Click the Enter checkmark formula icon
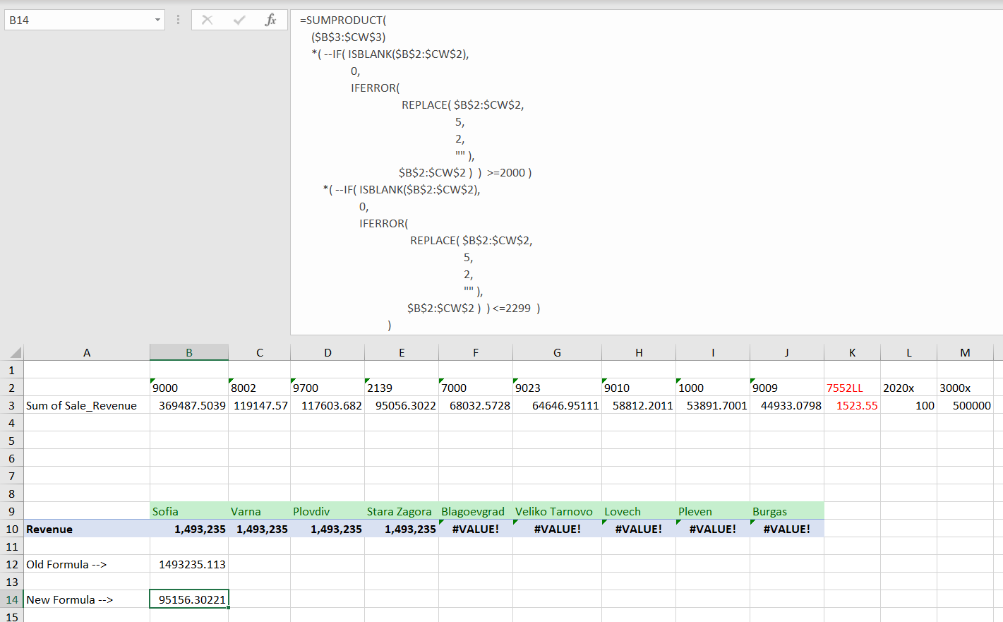The image size is (1003, 622). click(239, 20)
